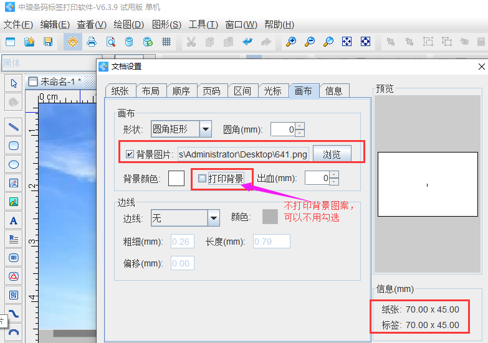
Task: Select the diagonal line drawing tool
Action: point(13,127)
